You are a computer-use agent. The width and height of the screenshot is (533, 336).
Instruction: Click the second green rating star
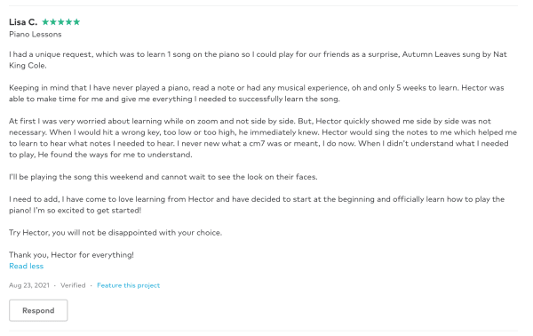coord(53,22)
